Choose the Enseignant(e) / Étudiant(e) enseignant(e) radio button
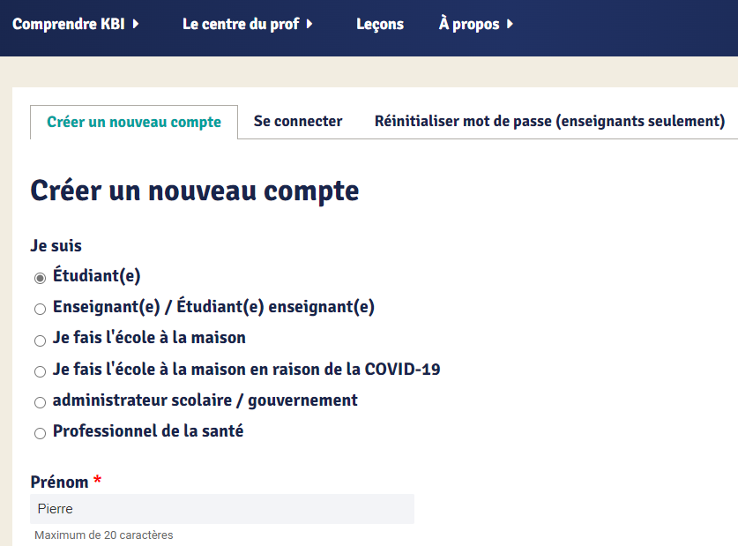Screen dimensions: 738x546 pyautogui.click(x=40, y=309)
